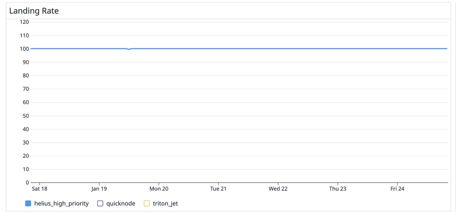Toggle the helius_high_priority legend checkbox
This screenshot has height=213, width=456.
tap(28, 204)
